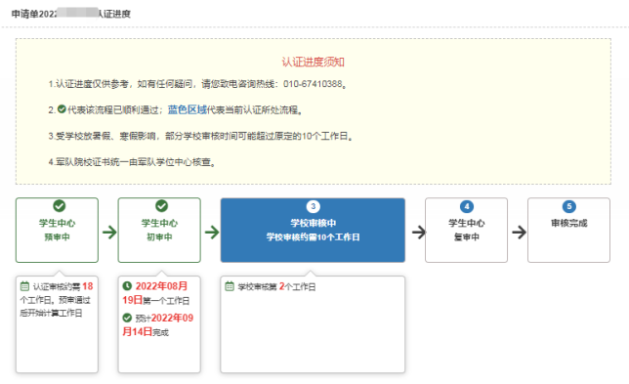Image resolution: width=629 pixels, height=384 pixels.
Task: Click the calendar icon beside 学校审核第
Action: click(230, 286)
